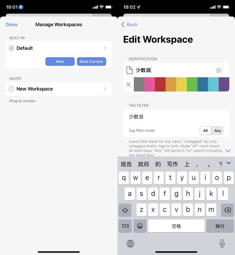The height and width of the screenshot is (255, 235).
Task: Tap the backspace delete key
Action: point(227,210)
